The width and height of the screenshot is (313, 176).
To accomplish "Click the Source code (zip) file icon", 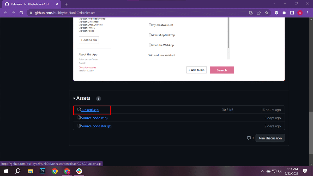I will pos(79,118).
